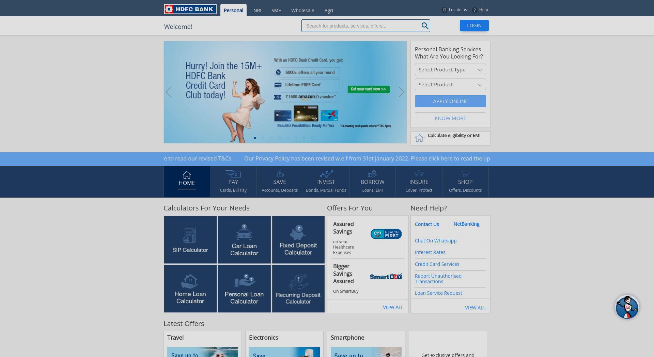Image resolution: width=654 pixels, height=357 pixels.
Task: Open the PAY Cards, Bill Pay menu
Action: coord(233,182)
